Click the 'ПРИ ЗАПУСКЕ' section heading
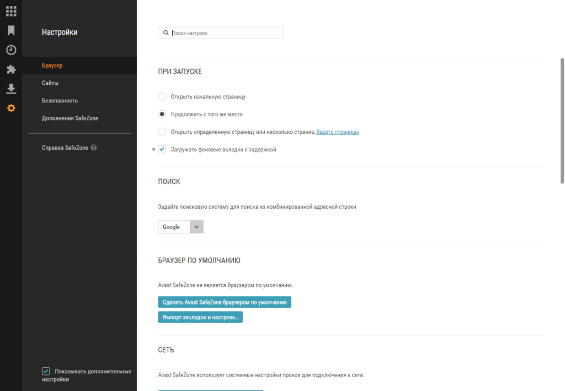565x391 pixels. tap(180, 72)
